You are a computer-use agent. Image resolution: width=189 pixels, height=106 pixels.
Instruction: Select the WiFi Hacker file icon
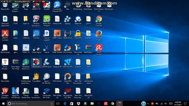click(x=57, y=78)
